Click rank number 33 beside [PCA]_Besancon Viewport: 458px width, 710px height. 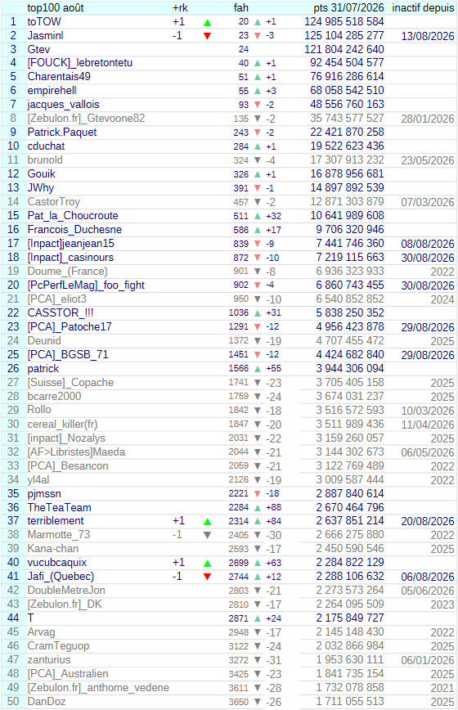click(13, 466)
